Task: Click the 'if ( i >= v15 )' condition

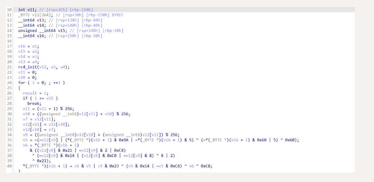Action: pyautogui.click(x=40, y=98)
